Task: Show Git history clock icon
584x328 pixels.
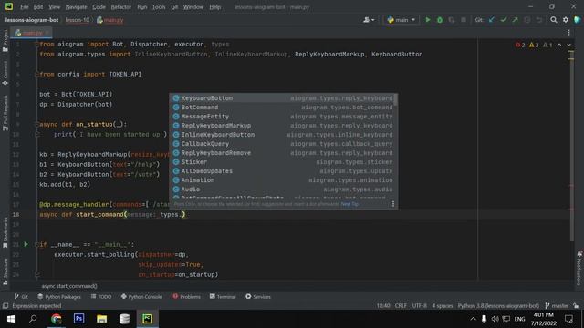Action: coord(527,20)
